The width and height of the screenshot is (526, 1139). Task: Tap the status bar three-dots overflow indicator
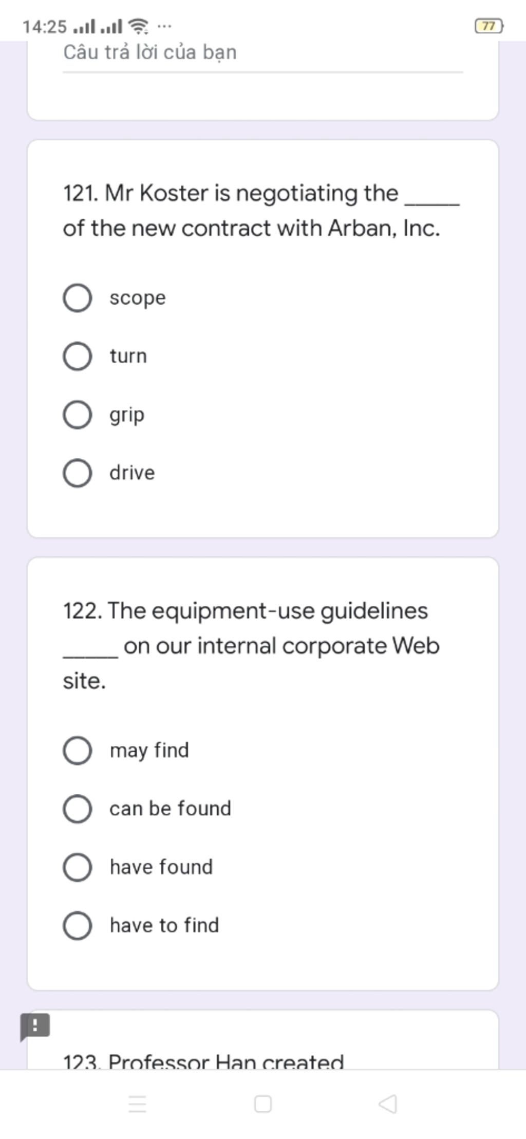(x=164, y=26)
